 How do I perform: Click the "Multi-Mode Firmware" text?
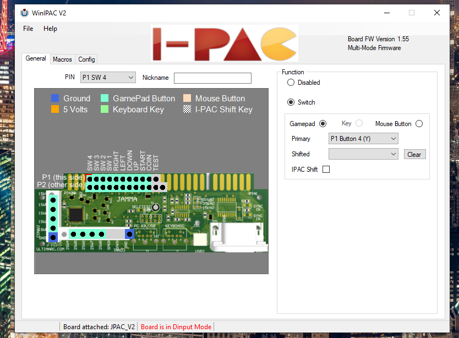(x=374, y=48)
